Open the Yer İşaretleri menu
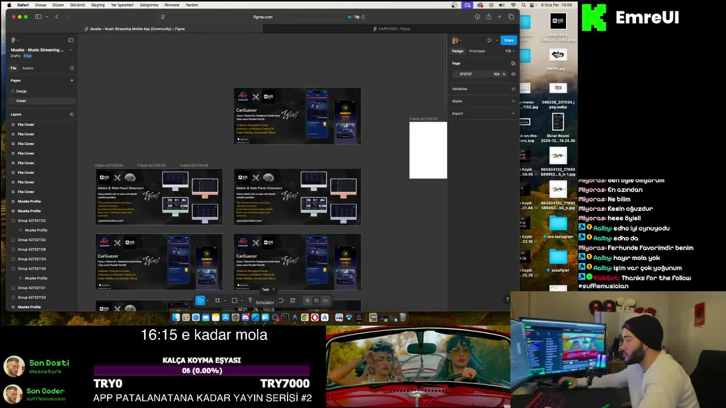Image resolution: width=726 pixels, height=408 pixels. click(123, 5)
